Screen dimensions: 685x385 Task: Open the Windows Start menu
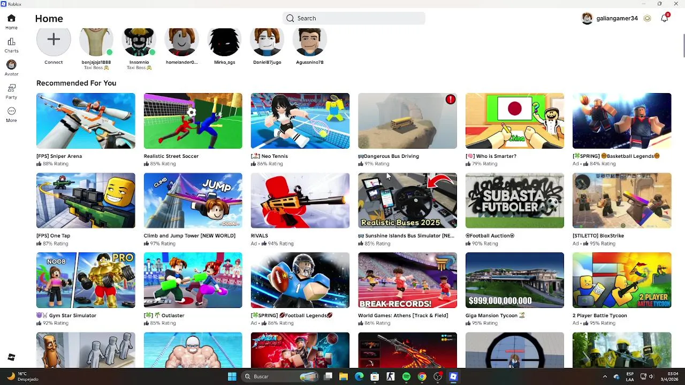(232, 376)
